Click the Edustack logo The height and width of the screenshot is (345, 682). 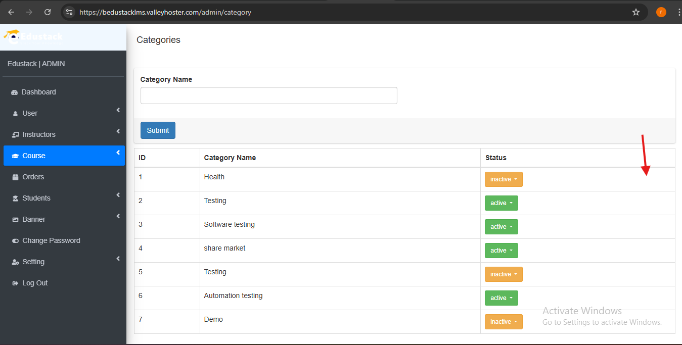tap(34, 36)
